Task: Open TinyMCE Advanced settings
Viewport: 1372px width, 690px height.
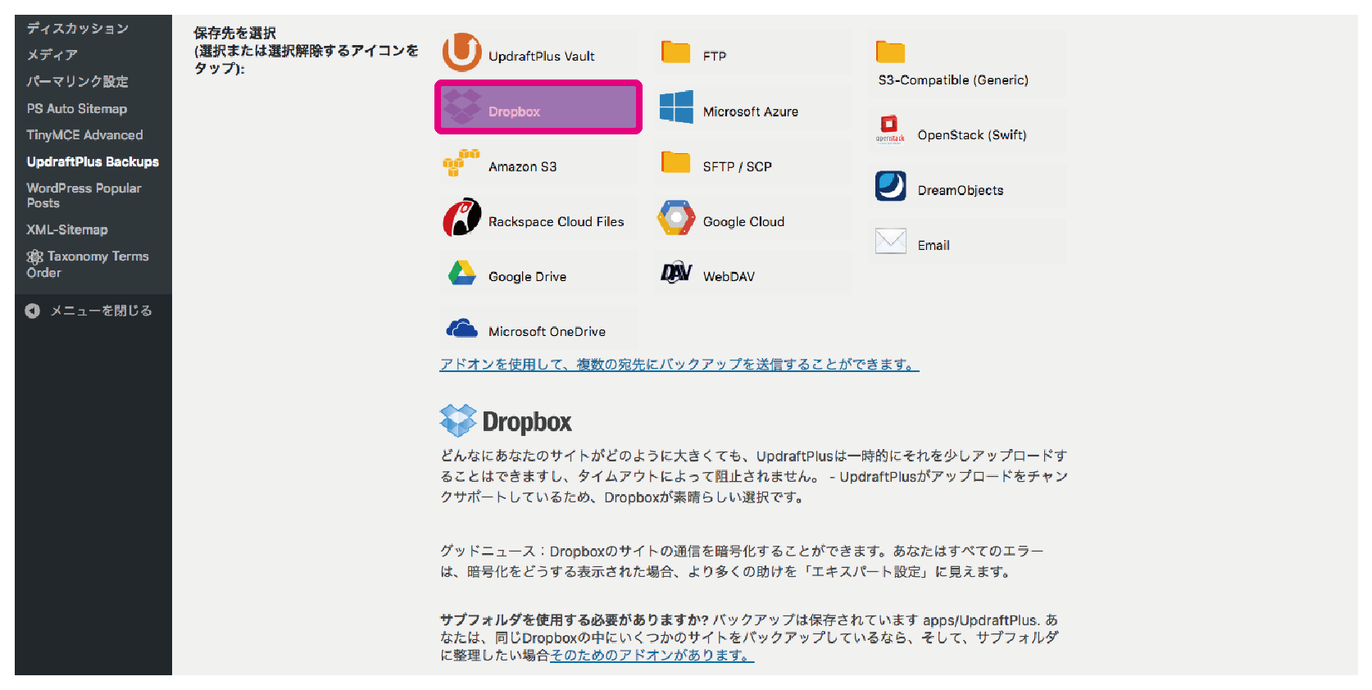Action: coord(84,135)
